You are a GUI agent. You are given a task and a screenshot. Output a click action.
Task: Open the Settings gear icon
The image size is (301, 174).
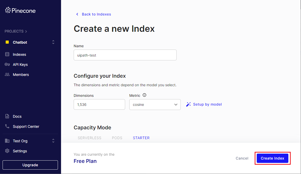click(x=7, y=151)
